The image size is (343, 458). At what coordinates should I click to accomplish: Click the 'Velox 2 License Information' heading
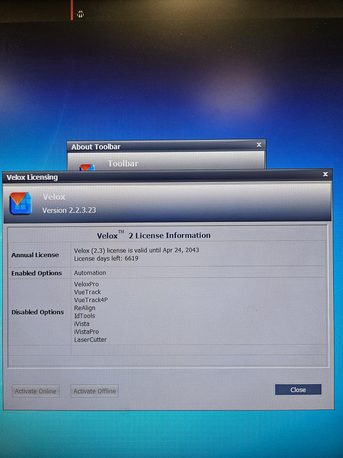154,235
